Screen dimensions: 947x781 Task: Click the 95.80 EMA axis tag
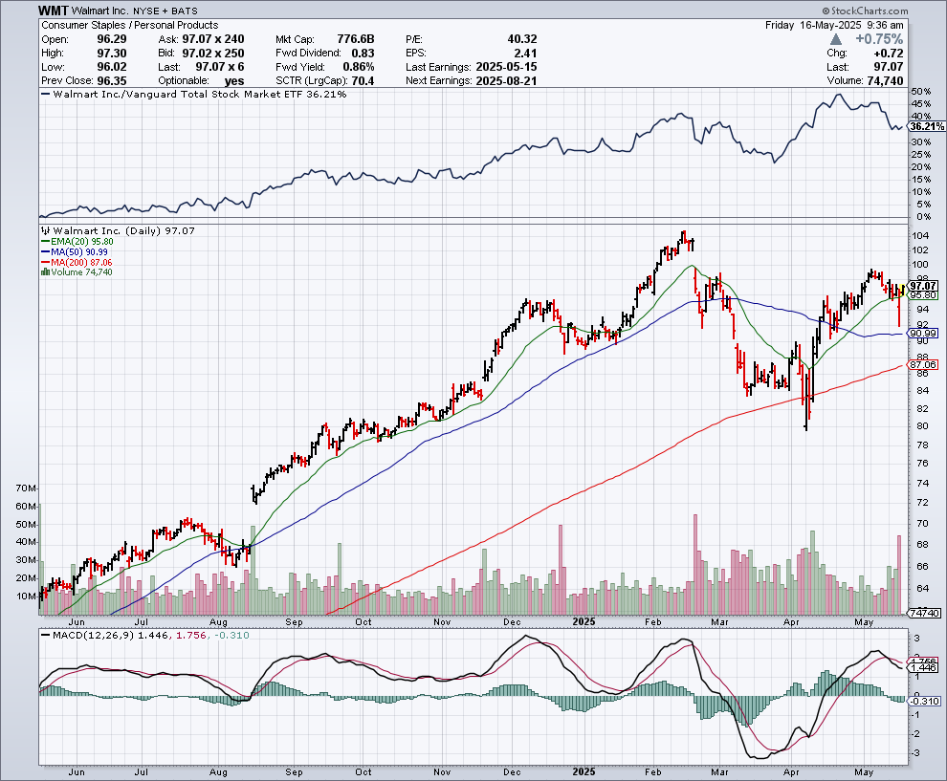pos(923,295)
